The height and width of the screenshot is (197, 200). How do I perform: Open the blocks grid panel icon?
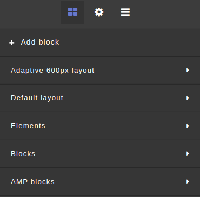pyautogui.click(x=72, y=12)
